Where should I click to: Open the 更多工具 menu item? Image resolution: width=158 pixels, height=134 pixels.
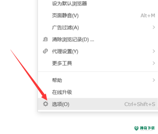coord(98,63)
